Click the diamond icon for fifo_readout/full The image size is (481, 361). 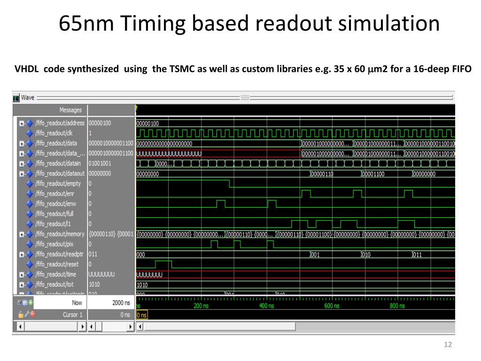30,214
